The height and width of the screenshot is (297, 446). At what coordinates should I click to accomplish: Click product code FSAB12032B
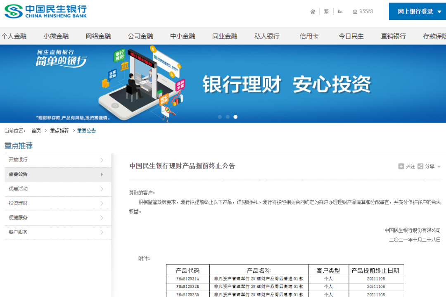coord(188,287)
